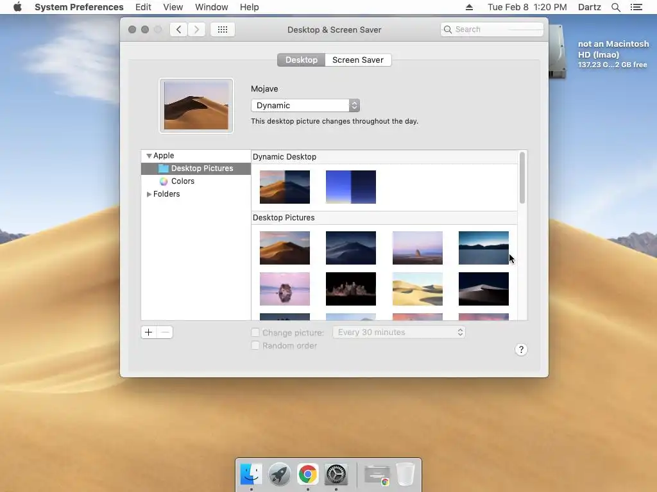Screen dimensions: 657x492
Task: Open Finder from the Dock
Action: coord(251,474)
